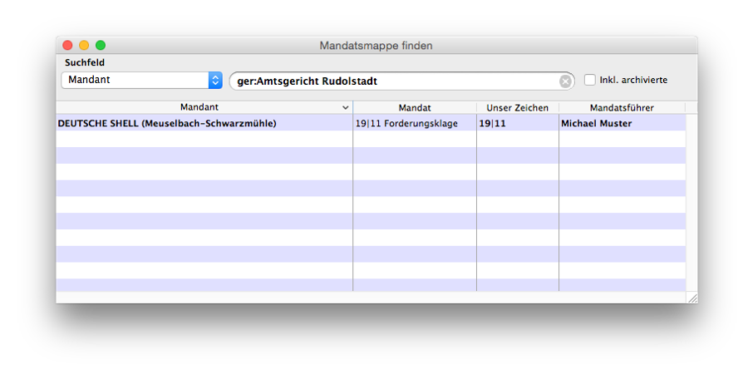
Task: Maximize the window with the green button
Action: coord(101,45)
